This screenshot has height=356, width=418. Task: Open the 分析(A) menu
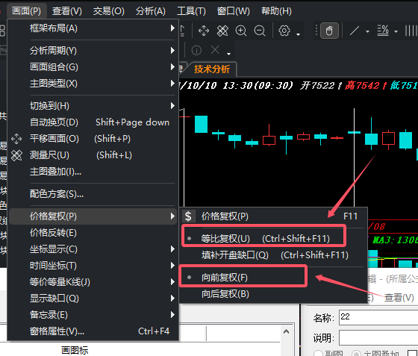150,11
